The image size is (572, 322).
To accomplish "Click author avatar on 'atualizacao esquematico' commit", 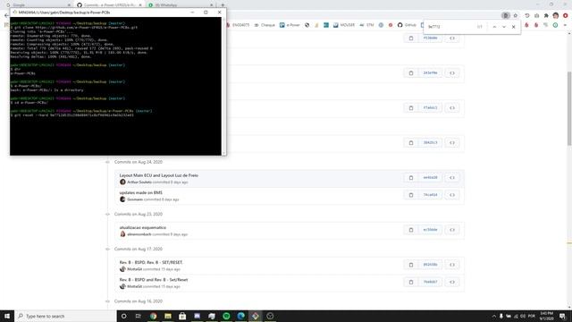I will coord(122,234).
